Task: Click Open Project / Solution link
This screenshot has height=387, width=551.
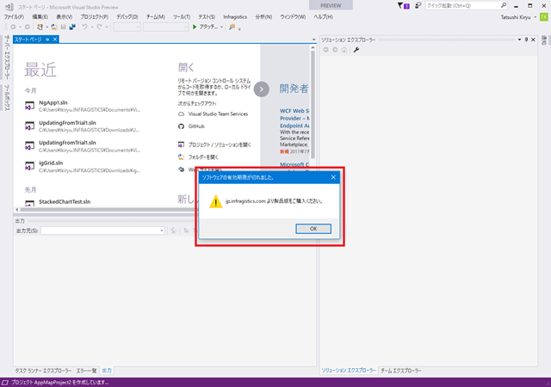Action: pos(220,144)
